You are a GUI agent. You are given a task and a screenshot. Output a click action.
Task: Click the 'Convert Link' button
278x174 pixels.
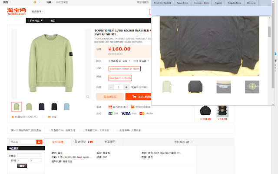(201, 3)
